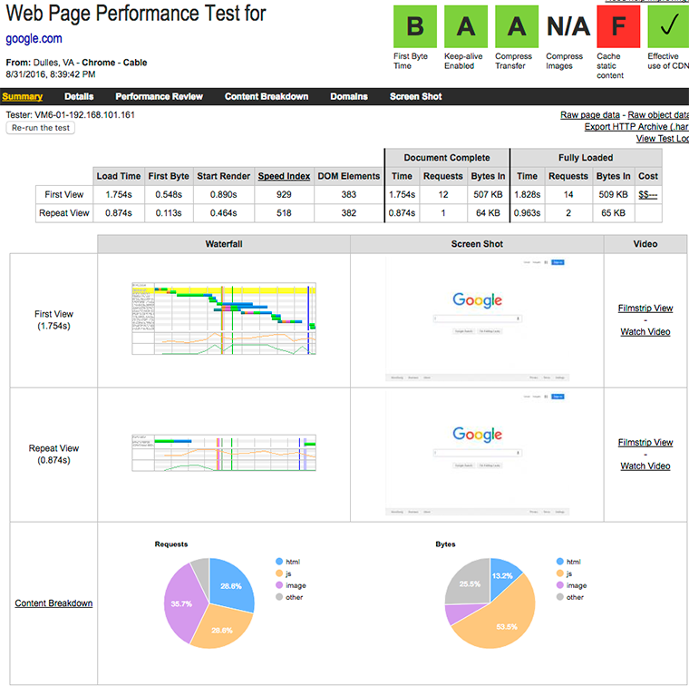Viewport: 689px width, 686px height.
Task: Open the Content Breakdown link beside charts
Action: coord(53,603)
